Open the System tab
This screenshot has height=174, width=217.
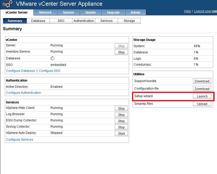(x=68, y=13)
